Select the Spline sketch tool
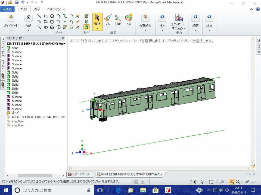 point(65,16)
